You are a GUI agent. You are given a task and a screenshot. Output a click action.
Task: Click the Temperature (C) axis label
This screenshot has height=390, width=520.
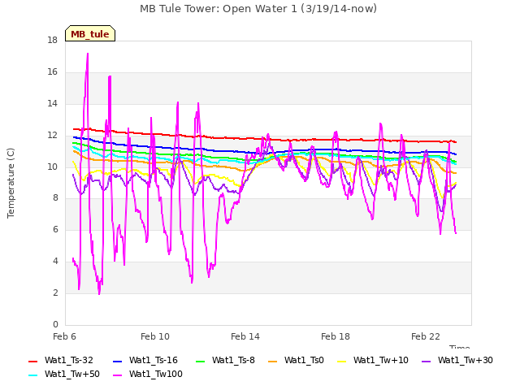click(x=11, y=183)
